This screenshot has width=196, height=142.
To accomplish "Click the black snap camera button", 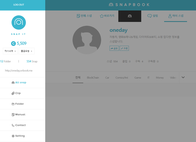I will [130, 16].
